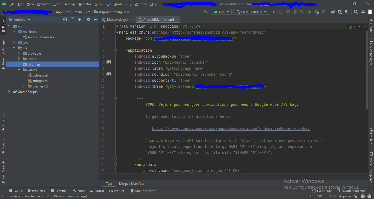The width and height of the screenshot is (374, 199).
Task: Toggle the Device Manager tool window
Action: (x=371, y=52)
